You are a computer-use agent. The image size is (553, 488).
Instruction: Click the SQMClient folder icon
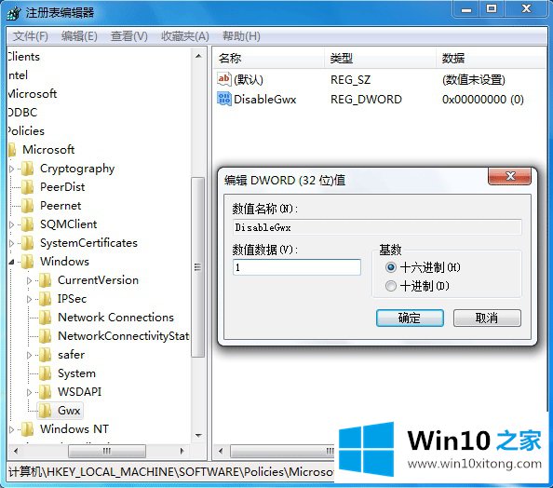click(28, 224)
